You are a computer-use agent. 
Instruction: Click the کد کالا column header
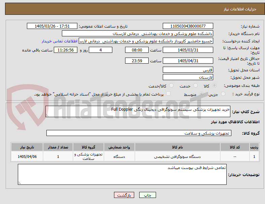235,147
